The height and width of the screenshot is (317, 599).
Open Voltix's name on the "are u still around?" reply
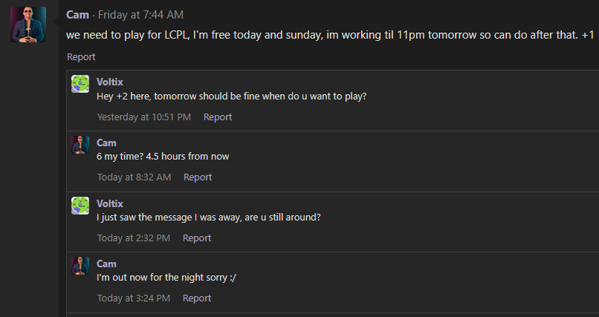point(110,203)
